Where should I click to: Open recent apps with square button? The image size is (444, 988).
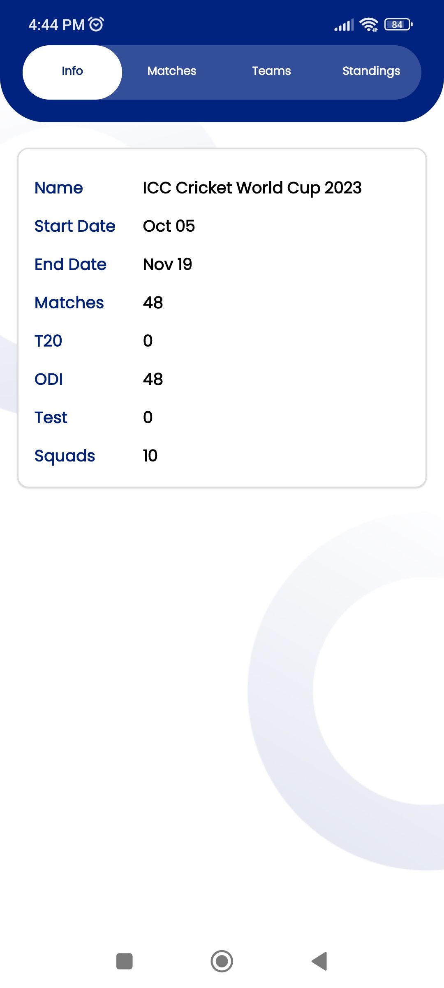(x=125, y=961)
